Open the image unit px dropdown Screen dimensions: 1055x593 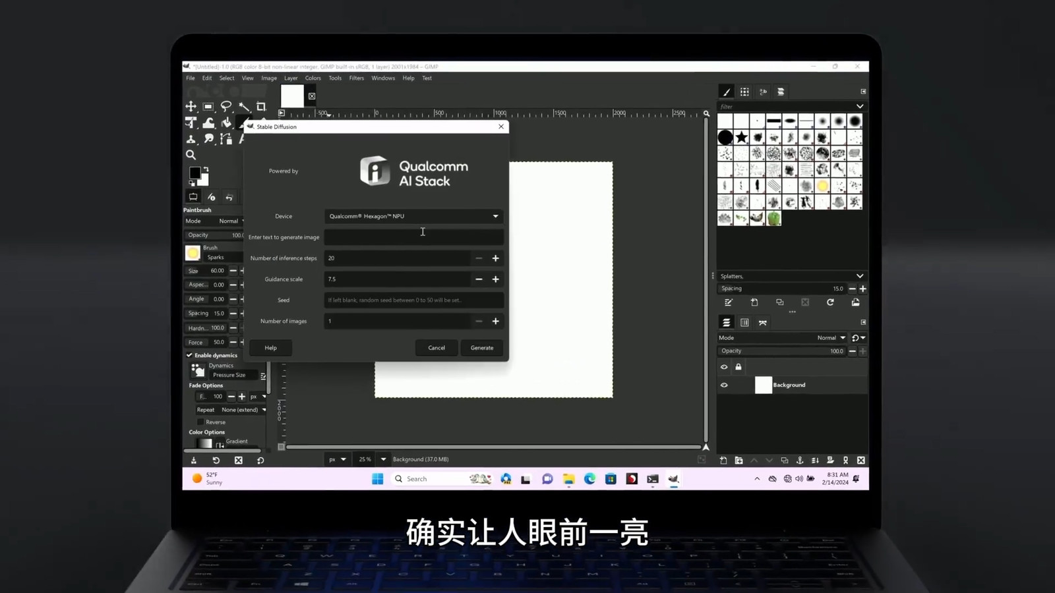[337, 459]
